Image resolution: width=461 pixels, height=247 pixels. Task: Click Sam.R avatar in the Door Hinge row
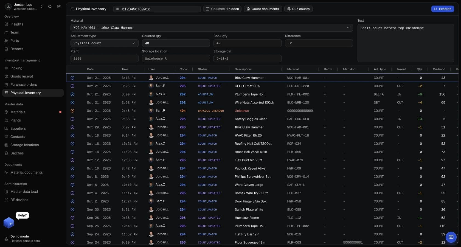tap(151, 201)
